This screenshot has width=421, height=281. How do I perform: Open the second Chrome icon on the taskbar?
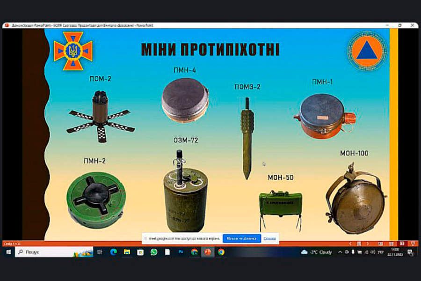[x=221, y=252]
